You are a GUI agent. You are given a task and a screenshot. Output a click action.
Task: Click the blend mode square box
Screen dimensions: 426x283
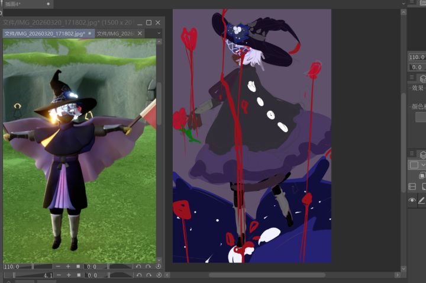414,165
